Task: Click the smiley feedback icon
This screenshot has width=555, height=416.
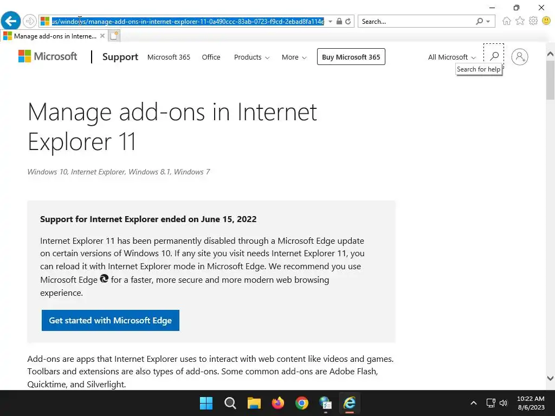Action: (546, 21)
